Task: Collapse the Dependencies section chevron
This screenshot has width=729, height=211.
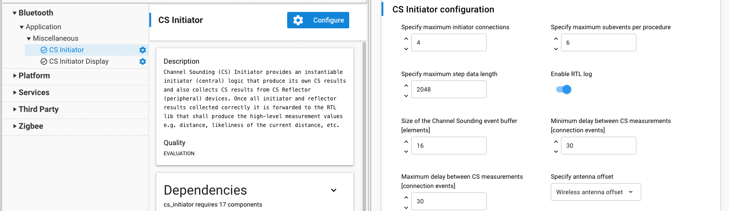Action: [334, 190]
